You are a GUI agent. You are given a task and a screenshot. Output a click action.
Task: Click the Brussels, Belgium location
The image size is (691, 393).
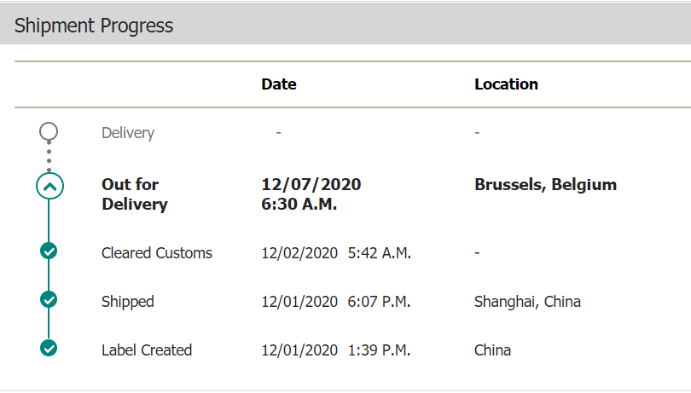546,185
